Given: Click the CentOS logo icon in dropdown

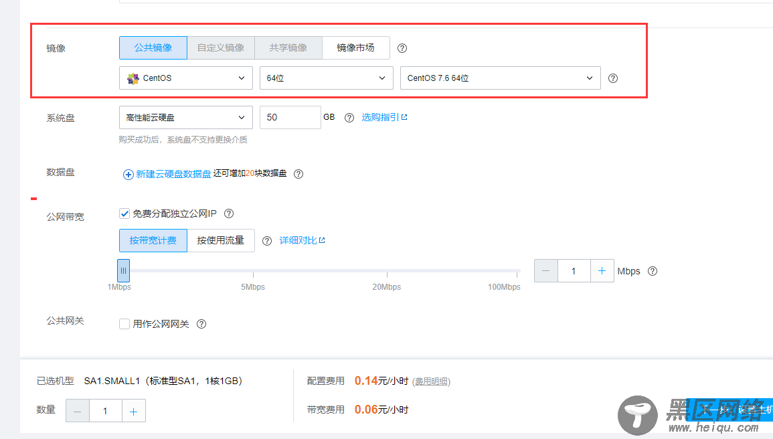Looking at the screenshot, I should point(133,78).
